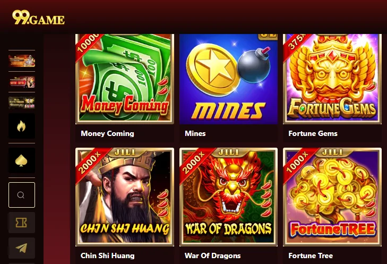This screenshot has height=264, width=387.
Task: Open the second promo banner in sidebar
Action: tap(22, 82)
